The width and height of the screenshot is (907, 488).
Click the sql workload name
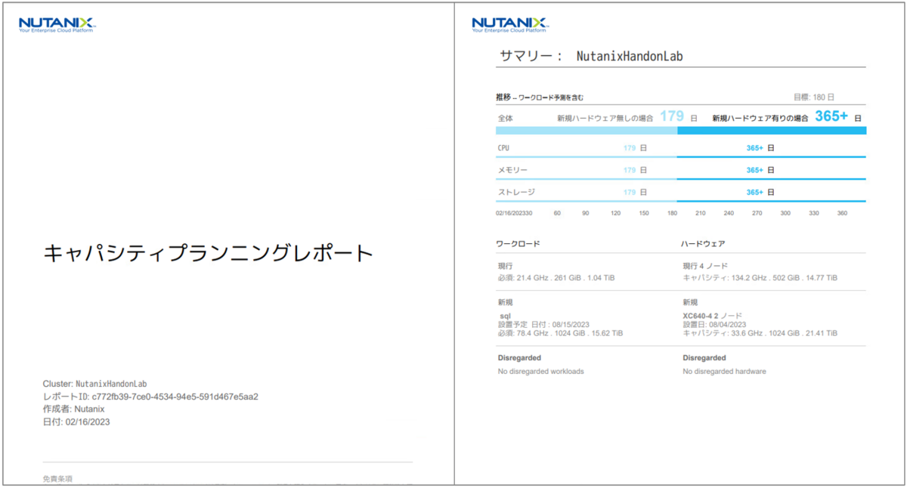coord(506,316)
